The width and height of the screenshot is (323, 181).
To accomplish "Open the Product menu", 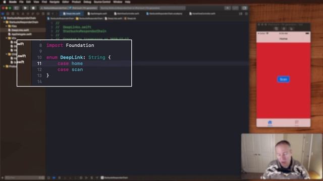I will pos(76,2).
